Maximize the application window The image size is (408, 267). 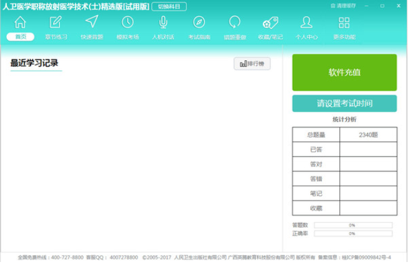(382, 6)
